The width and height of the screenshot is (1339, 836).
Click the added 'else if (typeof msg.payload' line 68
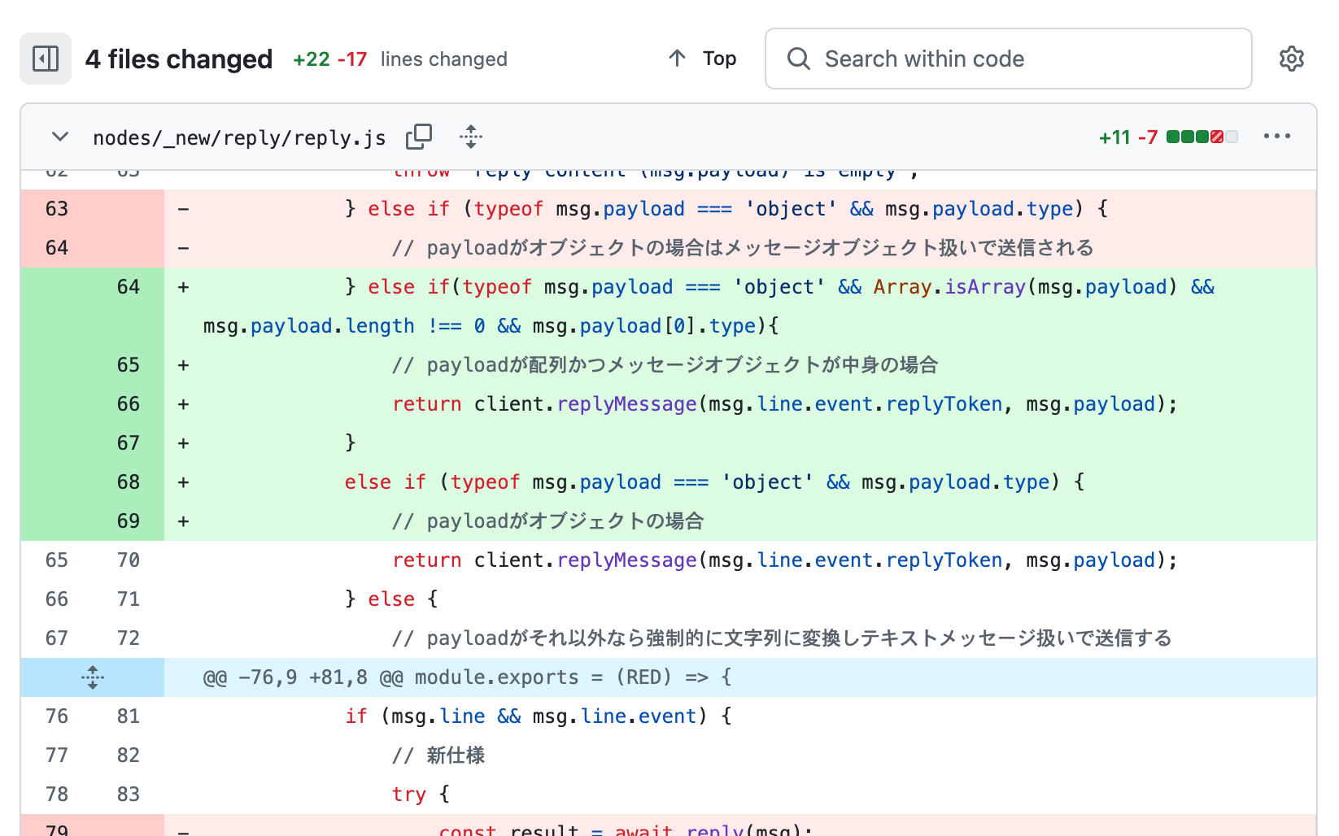tap(714, 482)
